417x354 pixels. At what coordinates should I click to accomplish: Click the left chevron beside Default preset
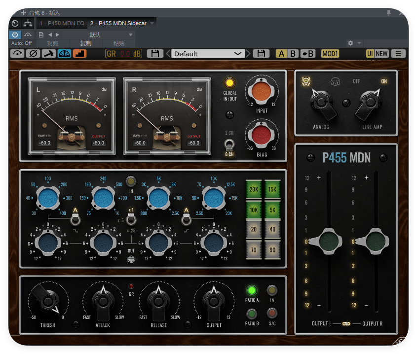(168, 54)
